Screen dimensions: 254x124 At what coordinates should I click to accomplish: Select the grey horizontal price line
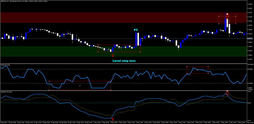[x=123, y=38]
